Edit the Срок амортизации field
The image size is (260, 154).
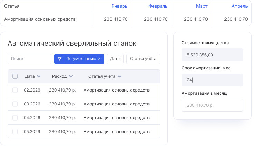click(x=212, y=80)
